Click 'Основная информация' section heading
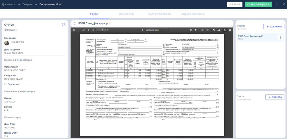The height and width of the screenshot is (139, 287). [18, 60]
